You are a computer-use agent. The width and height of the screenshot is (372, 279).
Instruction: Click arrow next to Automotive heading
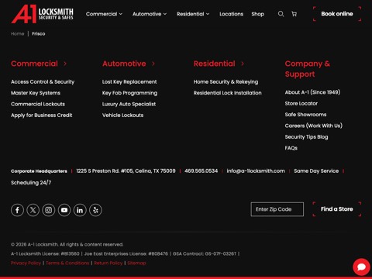click(x=153, y=64)
